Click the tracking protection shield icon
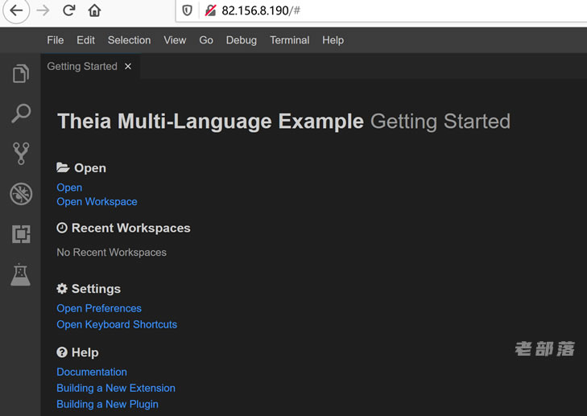Image resolution: width=587 pixels, height=416 pixels. (187, 10)
